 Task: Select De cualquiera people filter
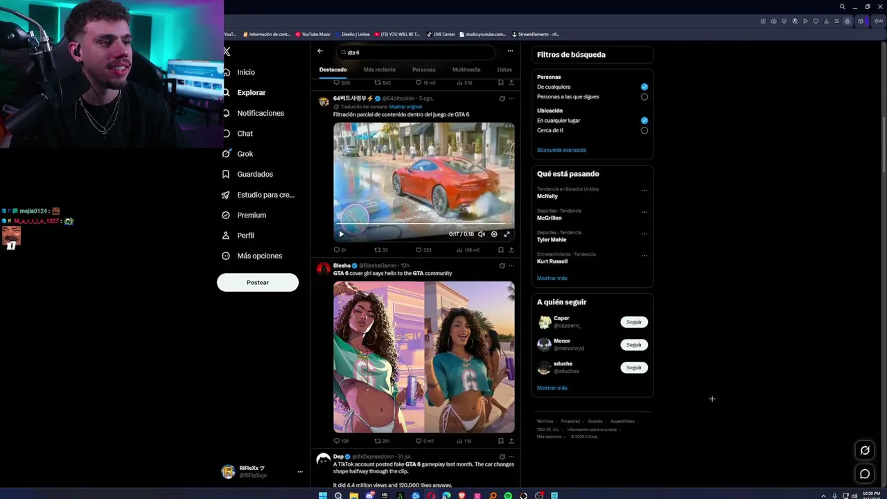coord(644,87)
